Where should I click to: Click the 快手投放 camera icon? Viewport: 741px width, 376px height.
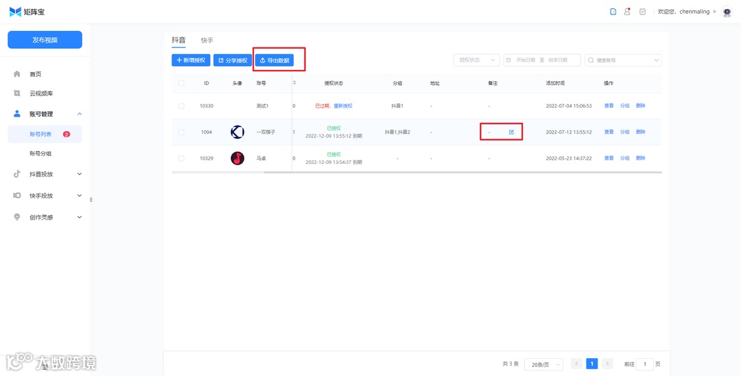coord(17,196)
